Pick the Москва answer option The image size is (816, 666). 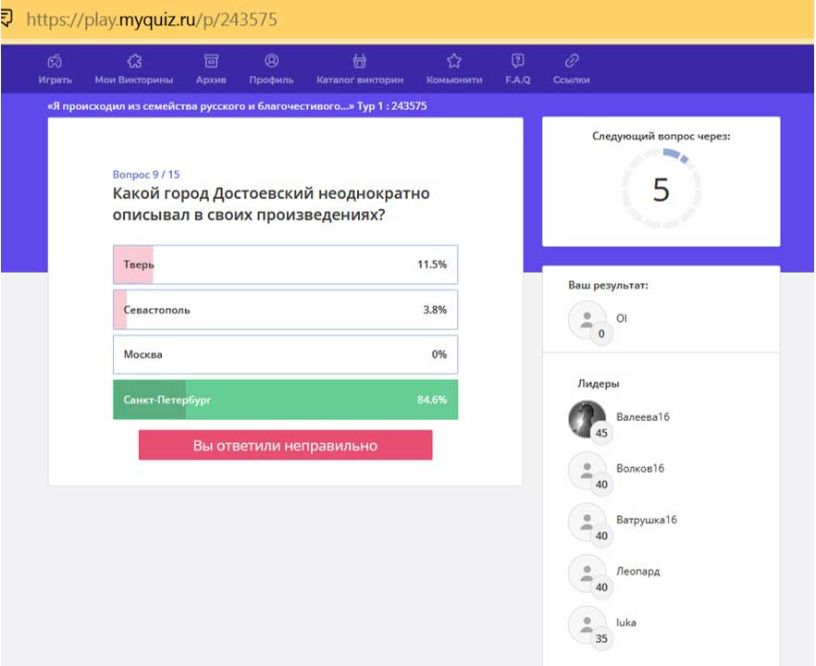(285, 354)
